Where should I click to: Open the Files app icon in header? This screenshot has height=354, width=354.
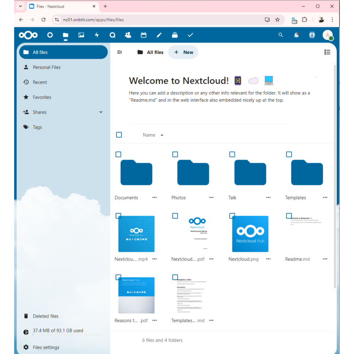click(x=65, y=35)
